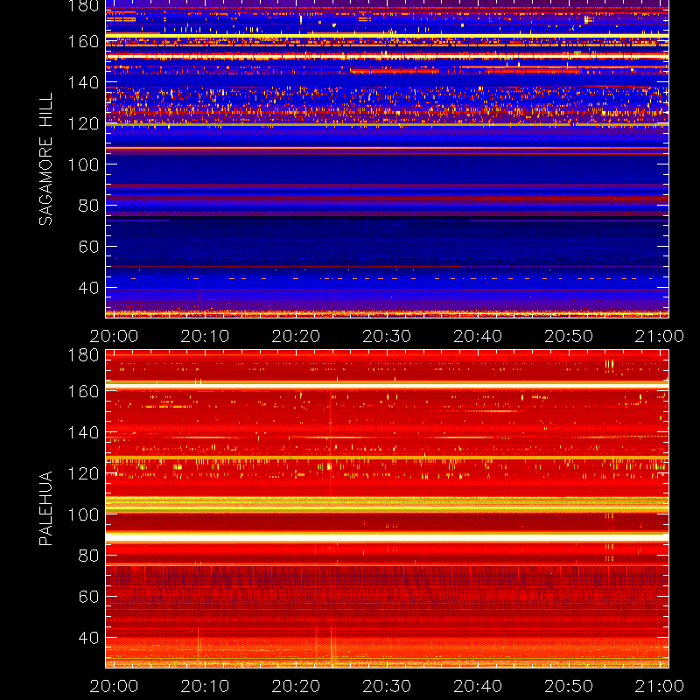Select the 160 tick label on Sagamore Hill plot
The image size is (700, 700).
(x=83, y=41)
